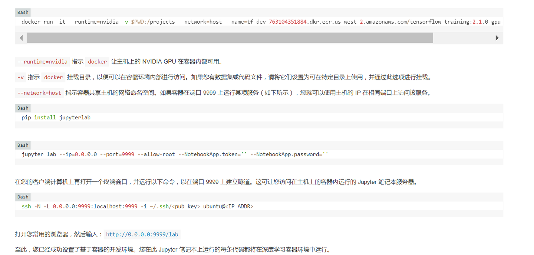This screenshot has height=255, width=534.
Task: Click the --runtime=nvidia inline code
Action: (x=43, y=62)
